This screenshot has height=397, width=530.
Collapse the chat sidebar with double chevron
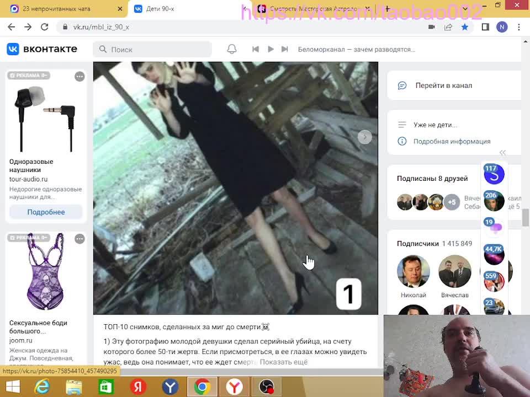pos(502,153)
